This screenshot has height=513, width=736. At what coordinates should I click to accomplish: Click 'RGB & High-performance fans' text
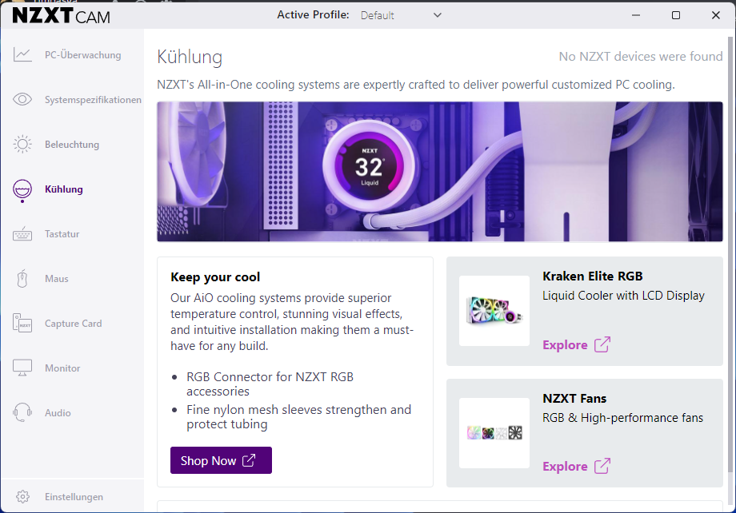(623, 417)
